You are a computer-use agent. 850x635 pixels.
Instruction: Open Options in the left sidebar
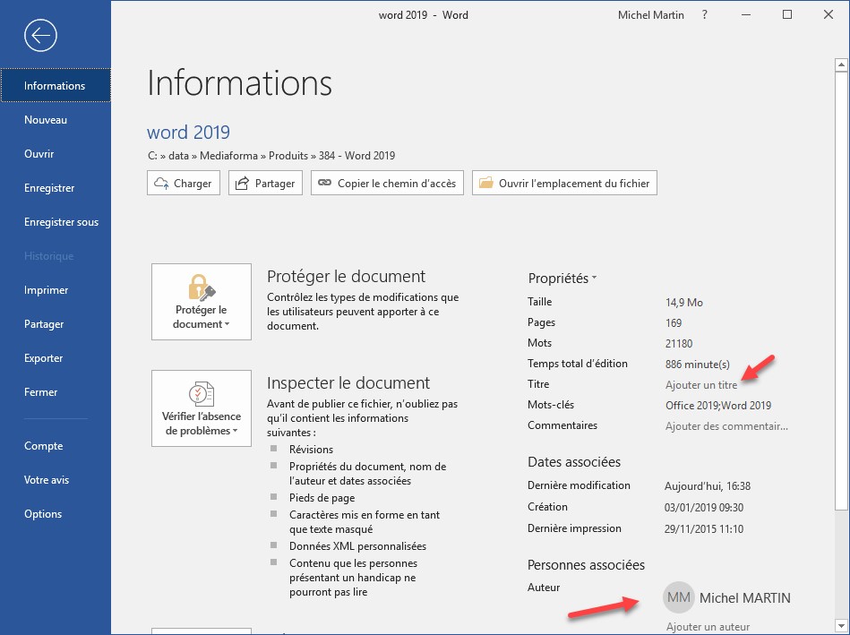(43, 514)
